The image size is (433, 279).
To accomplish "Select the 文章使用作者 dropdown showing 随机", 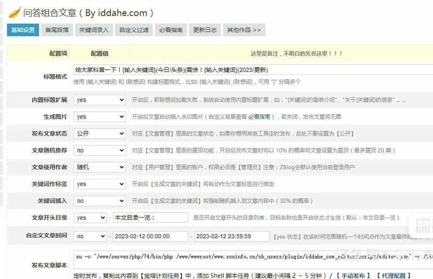I will click(100, 167).
